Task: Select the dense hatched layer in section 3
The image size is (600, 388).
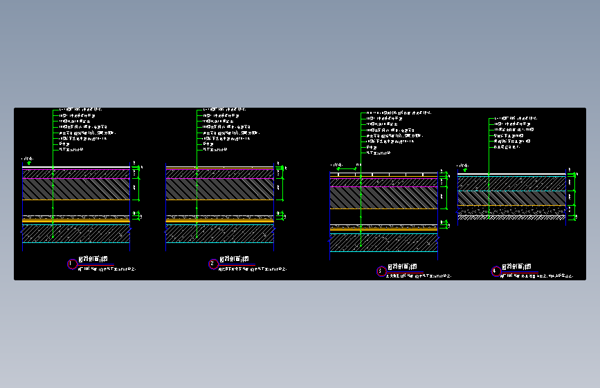Action: point(384,198)
